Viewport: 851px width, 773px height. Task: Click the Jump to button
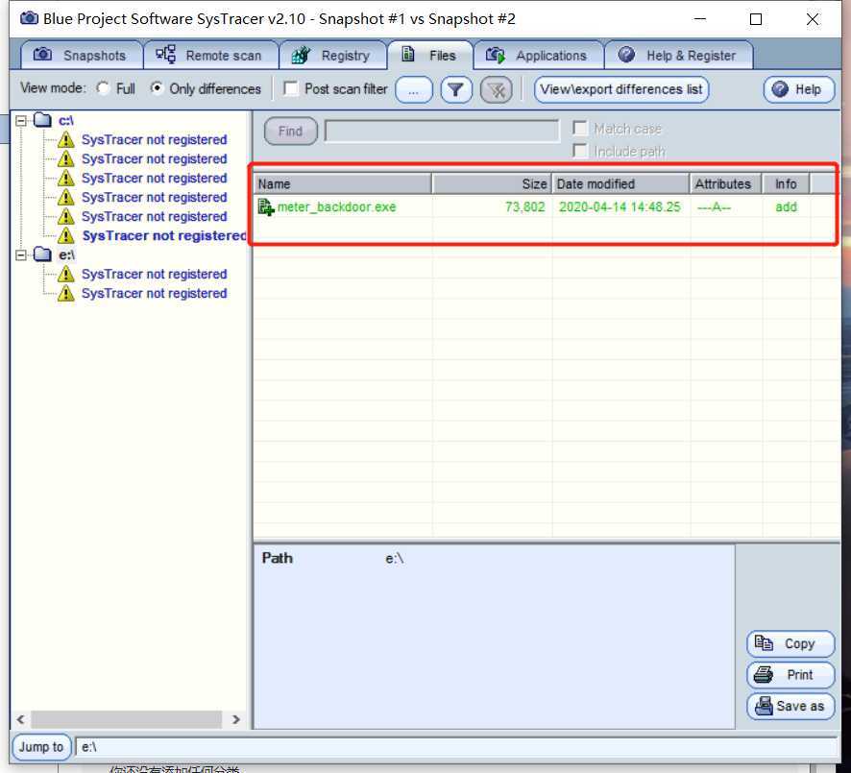point(41,747)
